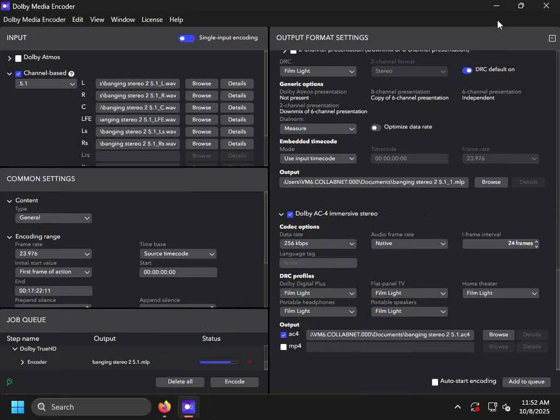The image size is (560, 420).
Task: Open Frame rate 23.976 dropdown in Encoding range
Action: coord(53,254)
